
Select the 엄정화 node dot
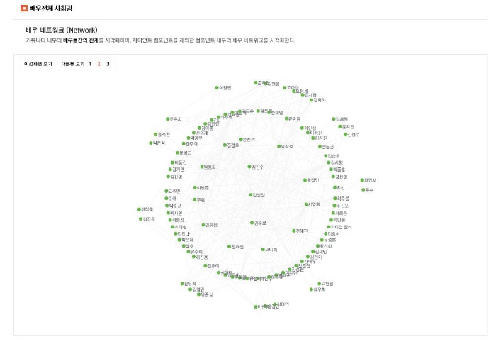coord(202,167)
